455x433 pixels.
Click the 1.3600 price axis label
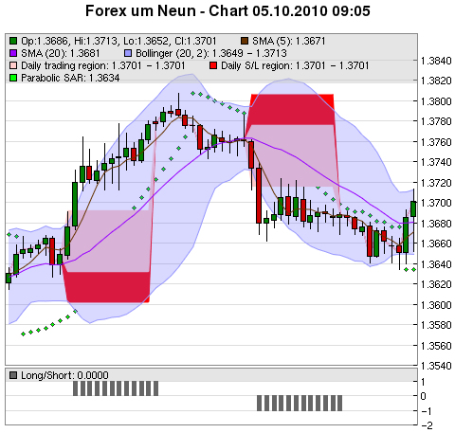point(436,305)
